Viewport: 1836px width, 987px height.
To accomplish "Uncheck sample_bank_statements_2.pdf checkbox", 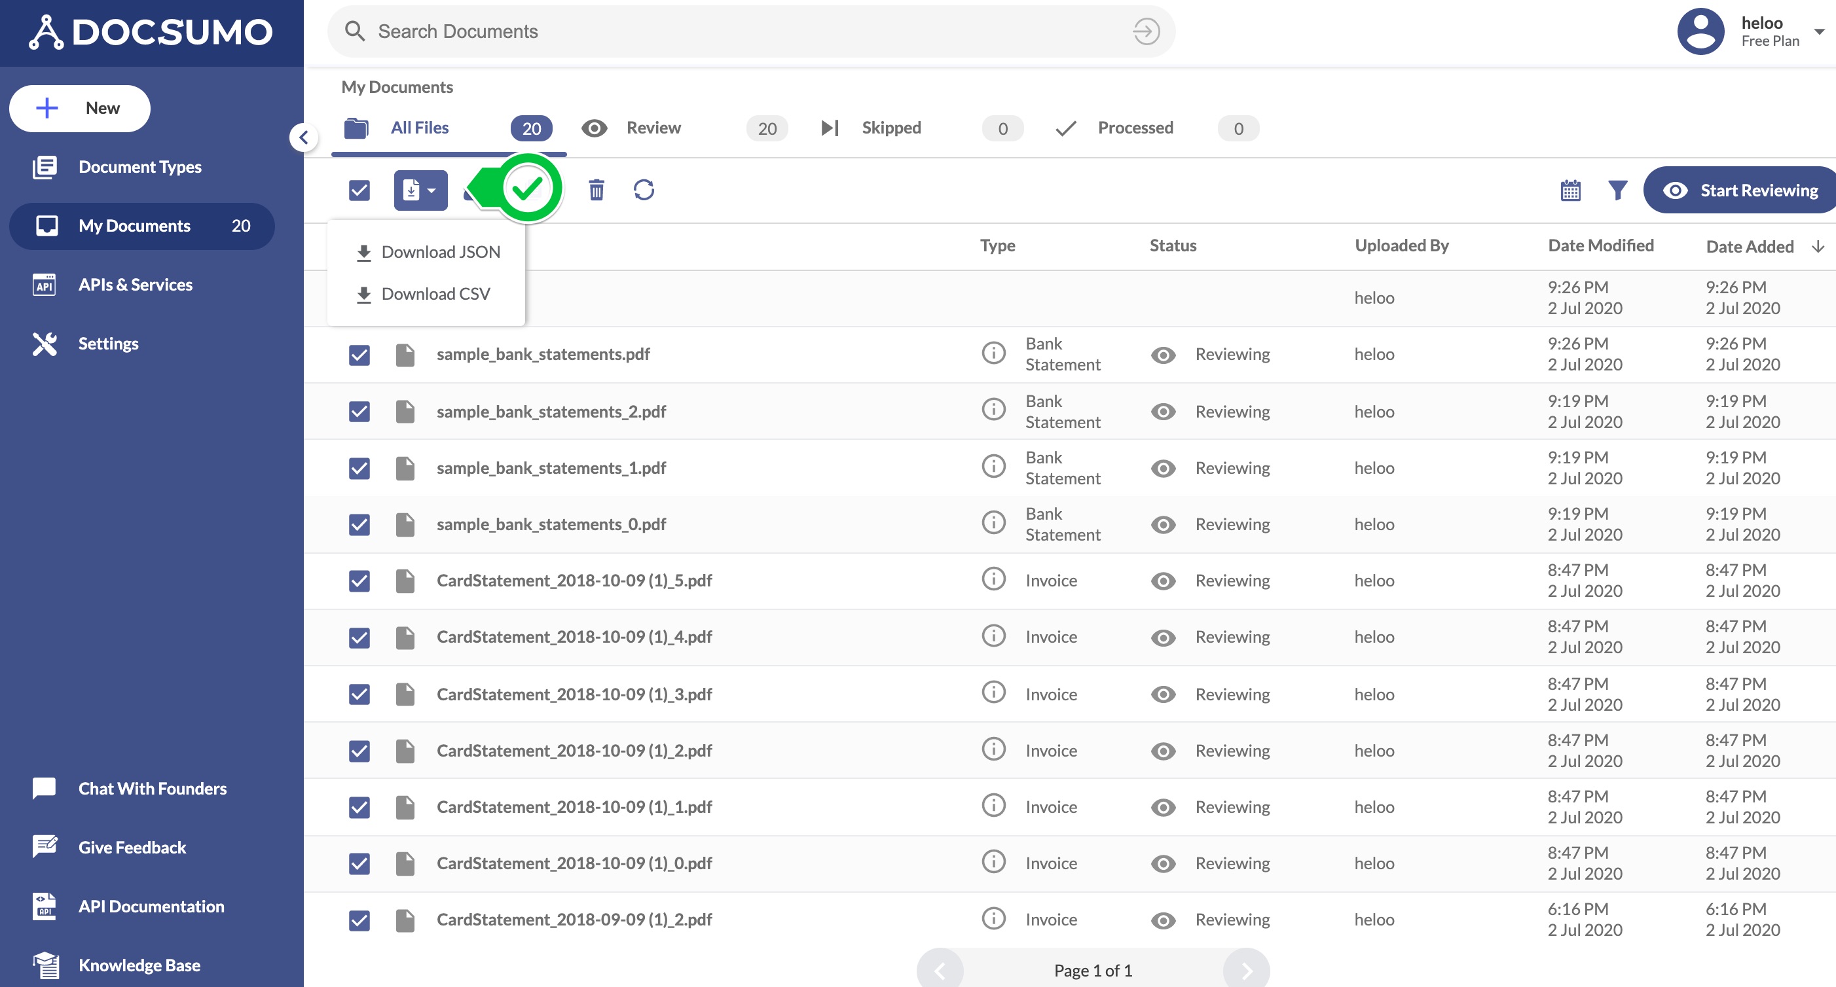I will click(x=359, y=411).
